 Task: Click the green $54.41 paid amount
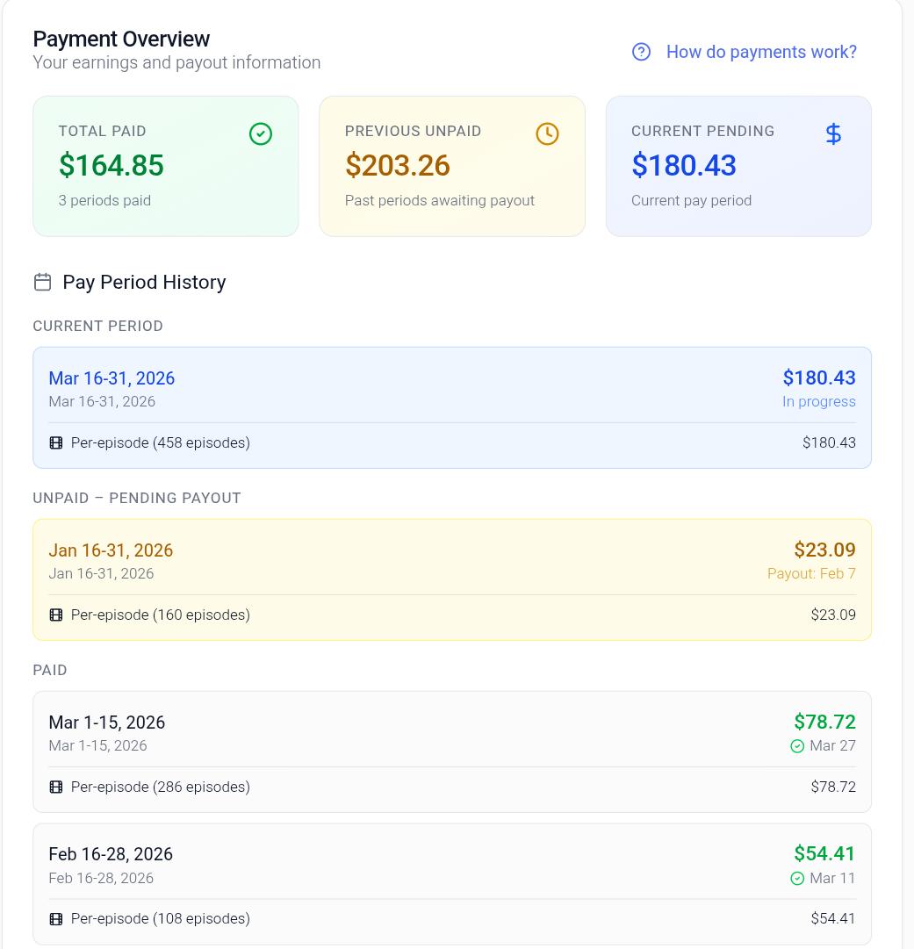pyautogui.click(x=824, y=853)
